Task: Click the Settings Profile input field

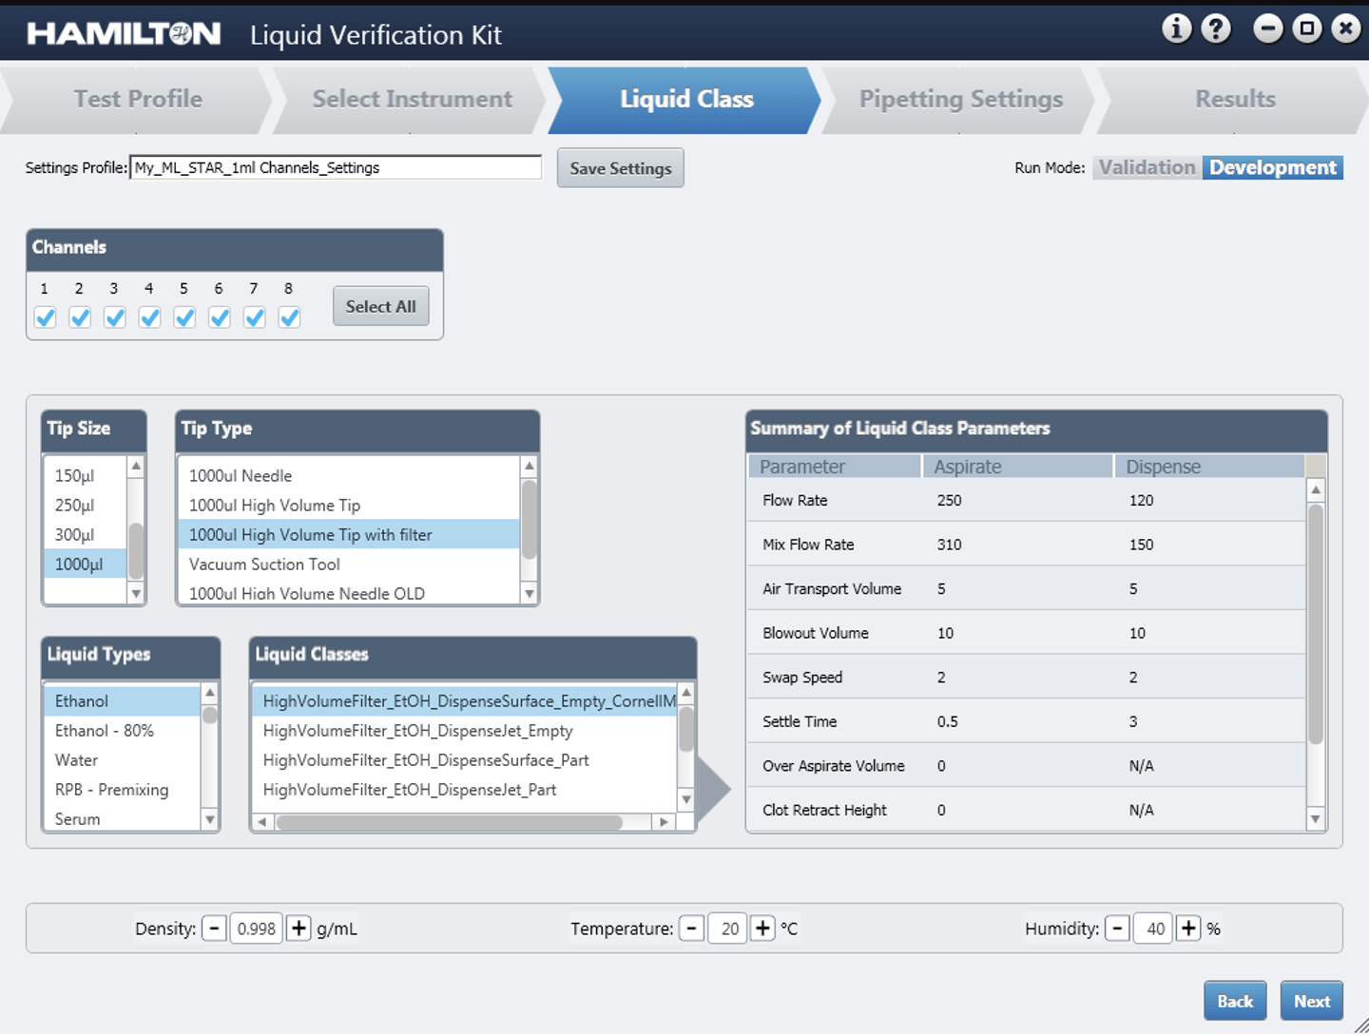Action: [x=336, y=167]
